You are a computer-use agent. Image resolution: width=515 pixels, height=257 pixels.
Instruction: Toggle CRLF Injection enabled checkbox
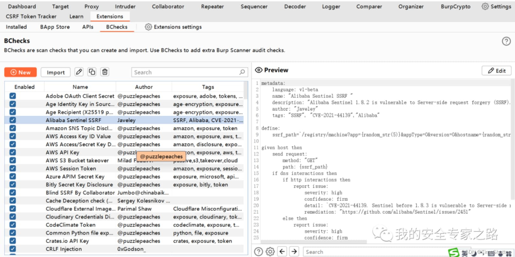click(13, 249)
